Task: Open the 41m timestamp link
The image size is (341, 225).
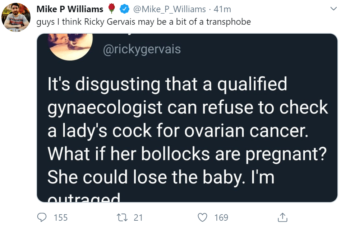Action: [x=222, y=9]
